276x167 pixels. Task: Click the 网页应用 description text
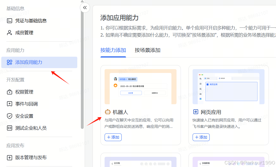[x=227, y=123]
